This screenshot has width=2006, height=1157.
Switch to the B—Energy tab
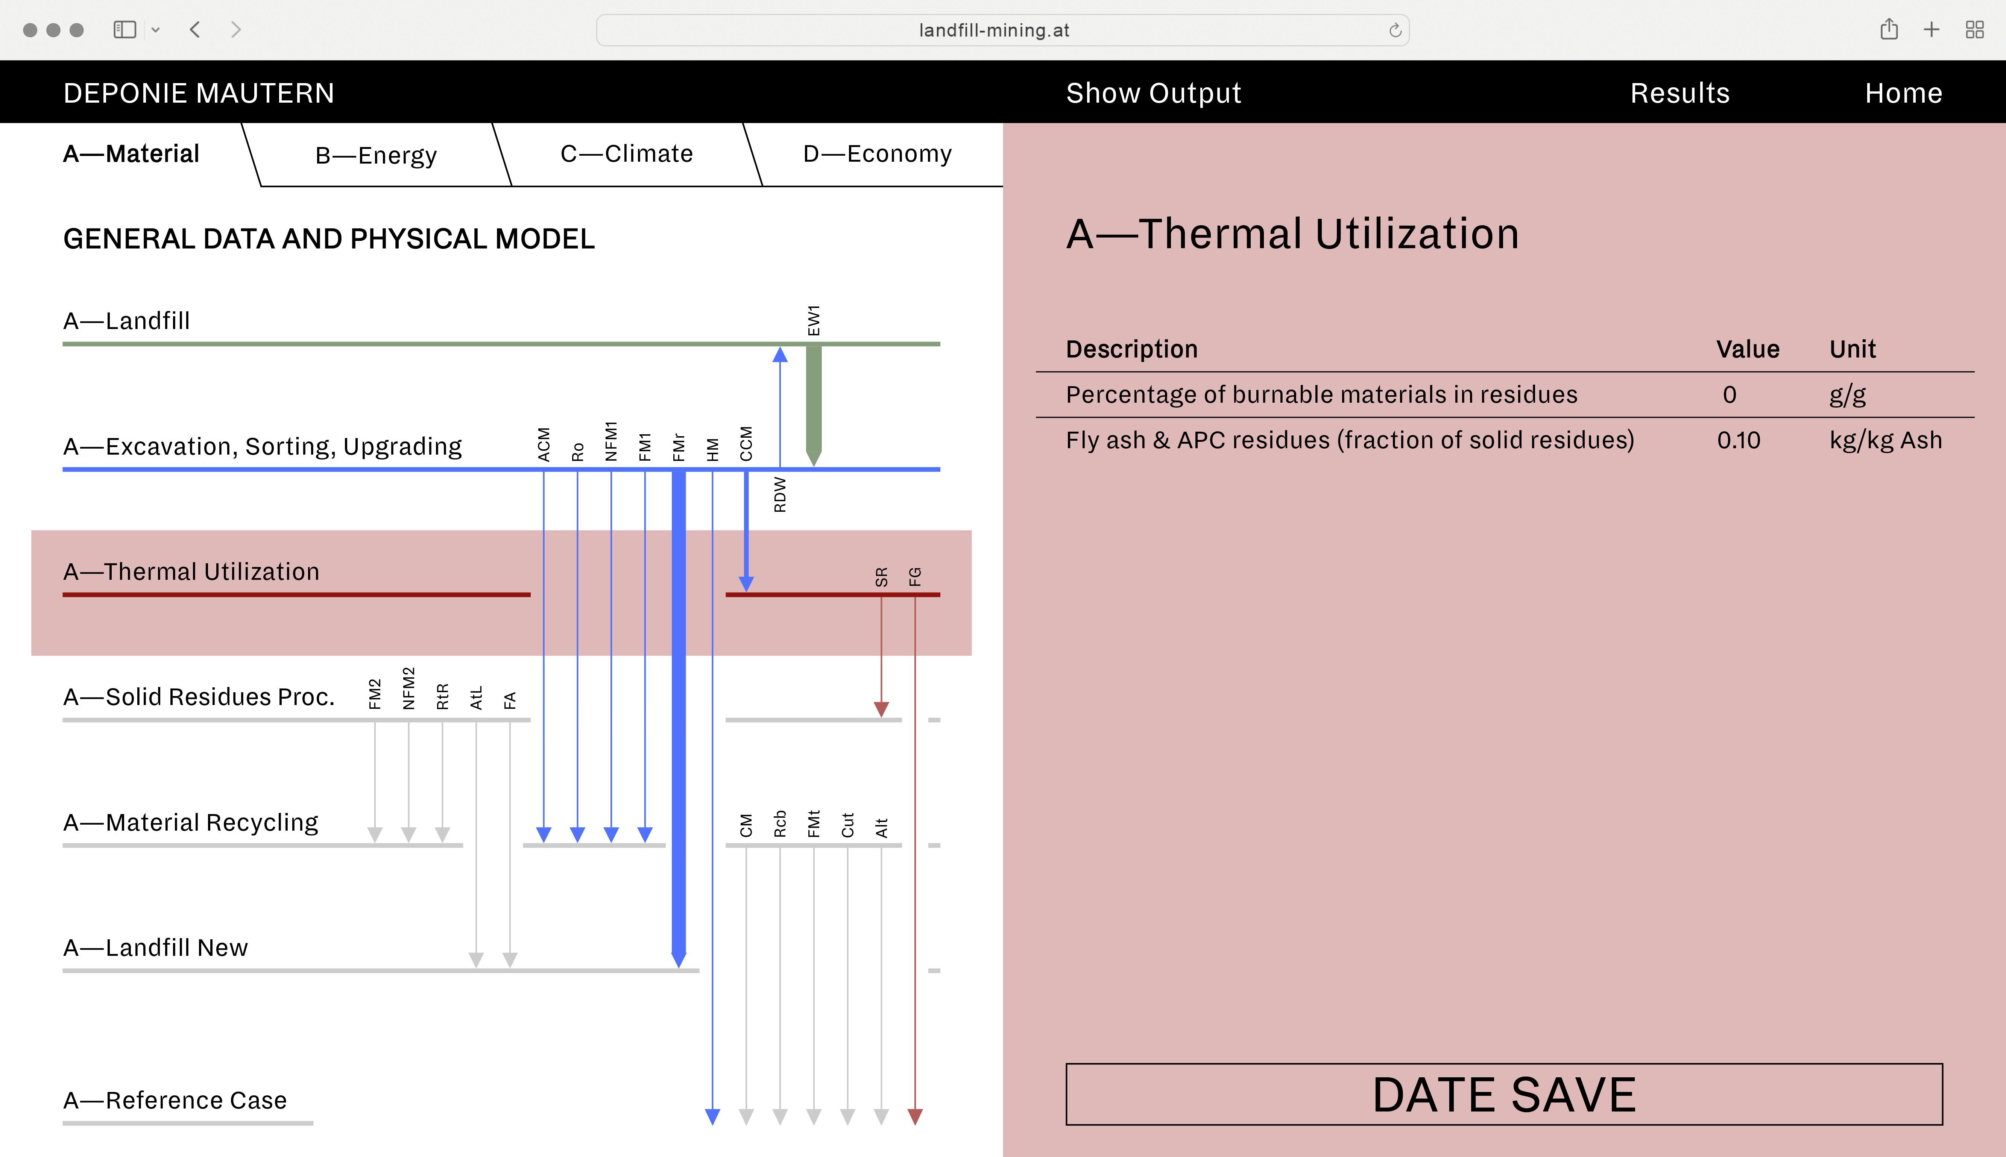[376, 155]
